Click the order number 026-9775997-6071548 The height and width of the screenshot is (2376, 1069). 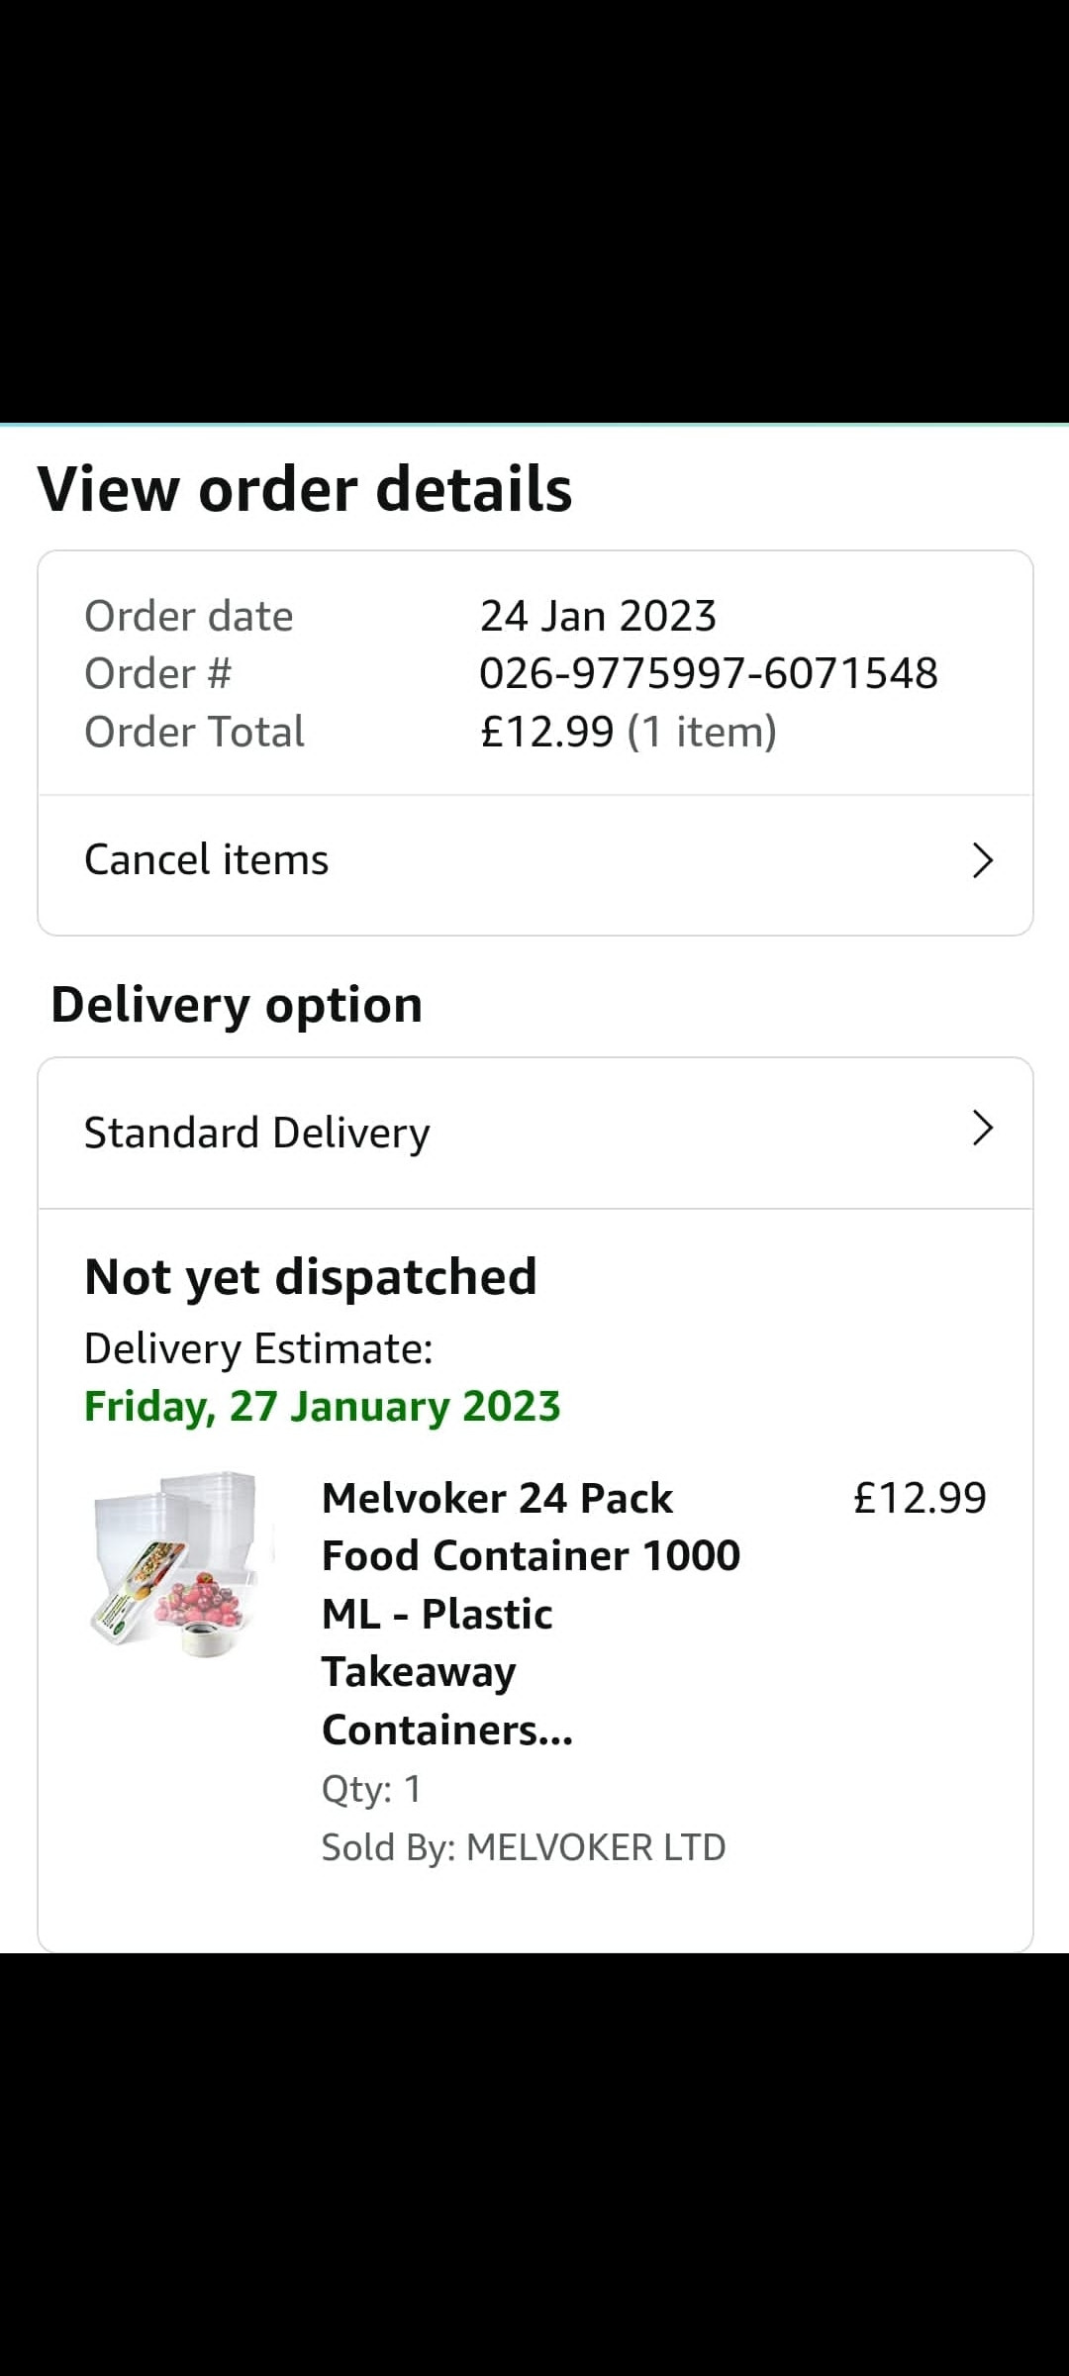pyautogui.click(x=708, y=674)
